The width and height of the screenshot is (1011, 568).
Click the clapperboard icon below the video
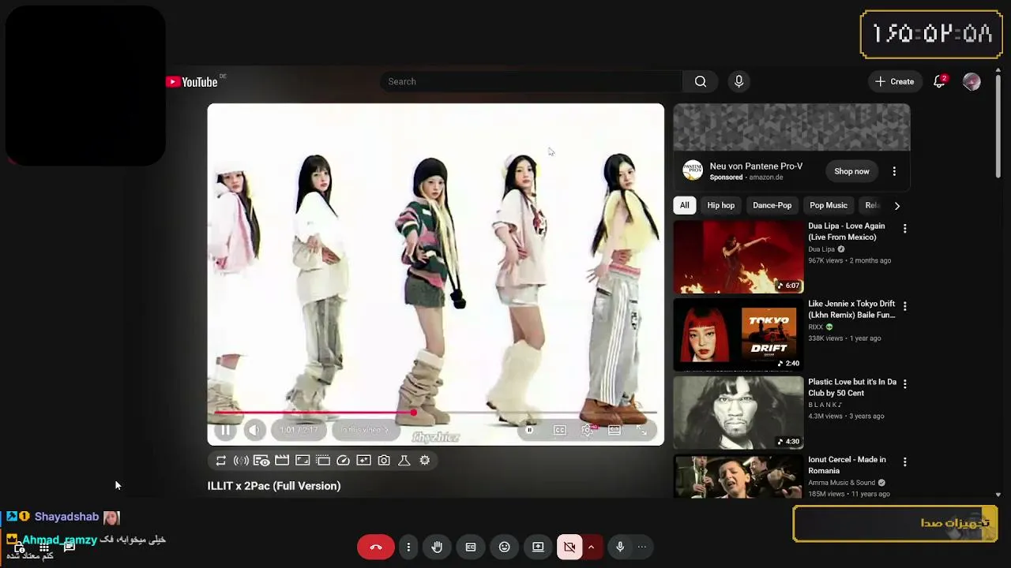click(282, 461)
